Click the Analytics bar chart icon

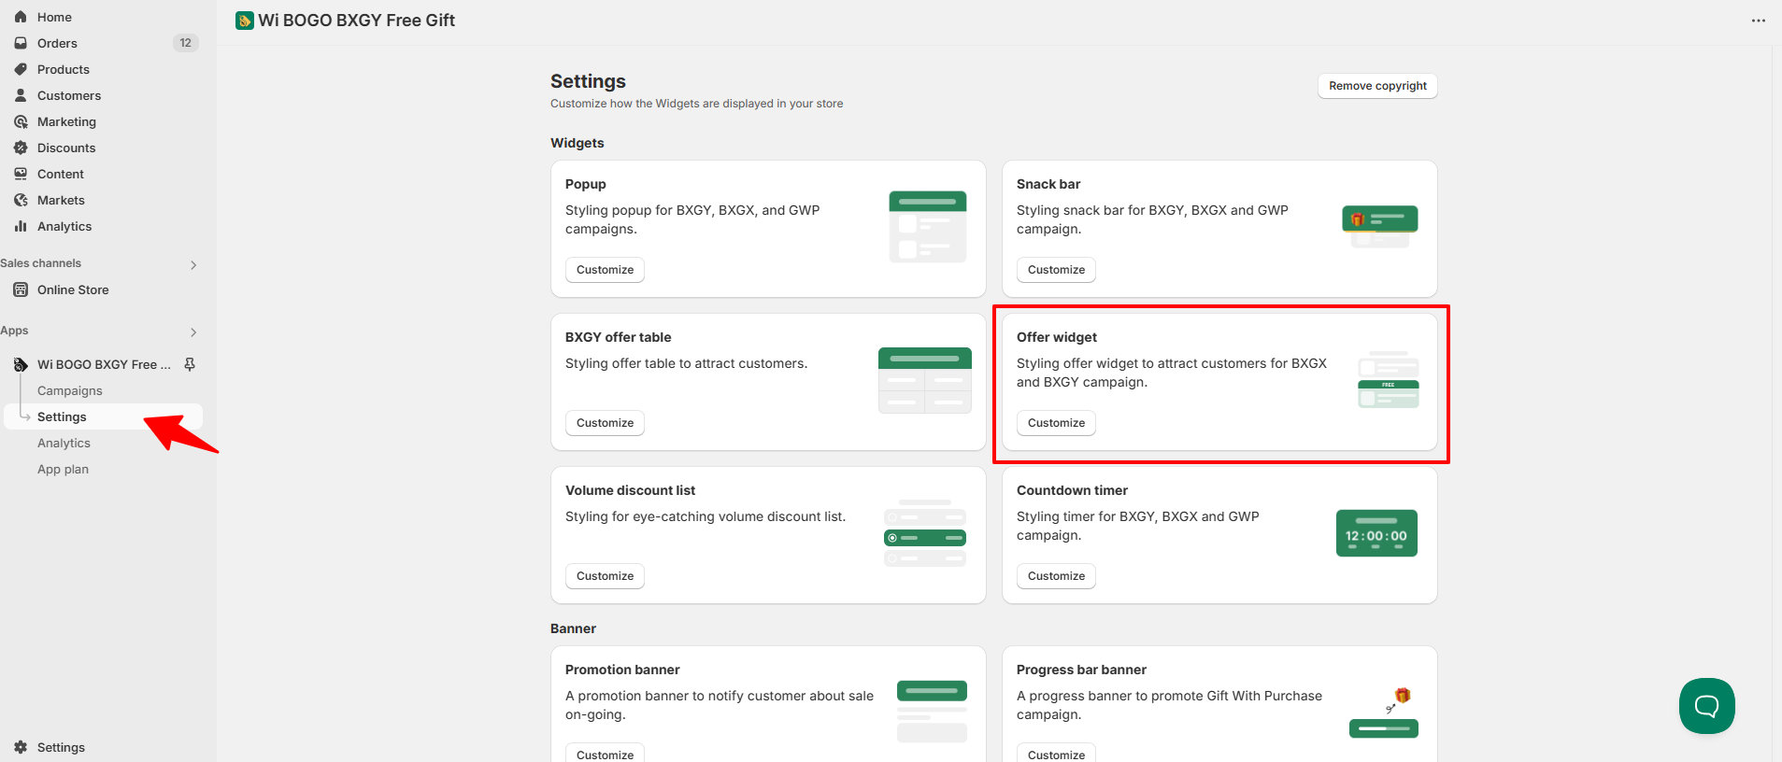tap(21, 226)
